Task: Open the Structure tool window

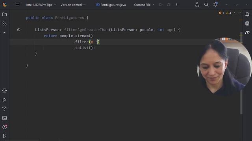Action: [4, 23]
